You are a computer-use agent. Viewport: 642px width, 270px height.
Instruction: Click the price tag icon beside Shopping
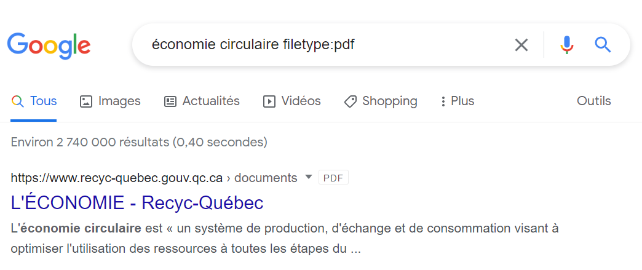pyautogui.click(x=351, y=101)
